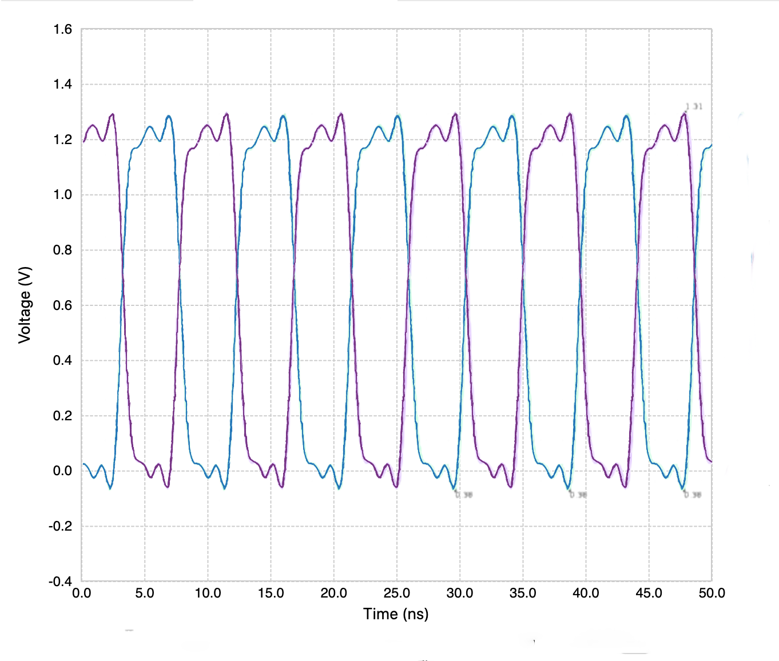779x661 pixels.
Task: Click the 1.0 voltage axis tick label
Action: pyautogui.click(x=63, y=195)
